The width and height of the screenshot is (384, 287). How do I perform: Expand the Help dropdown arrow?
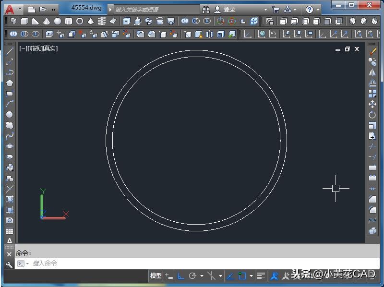coord(318,10)
